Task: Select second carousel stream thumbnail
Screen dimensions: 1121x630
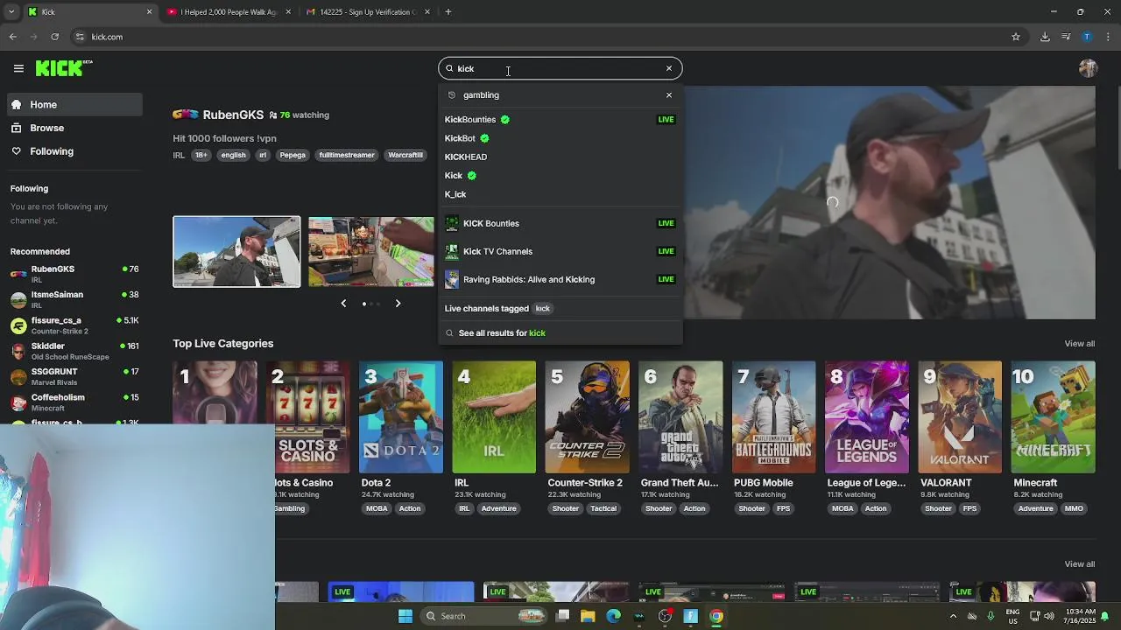Action: tap(371, 252)
